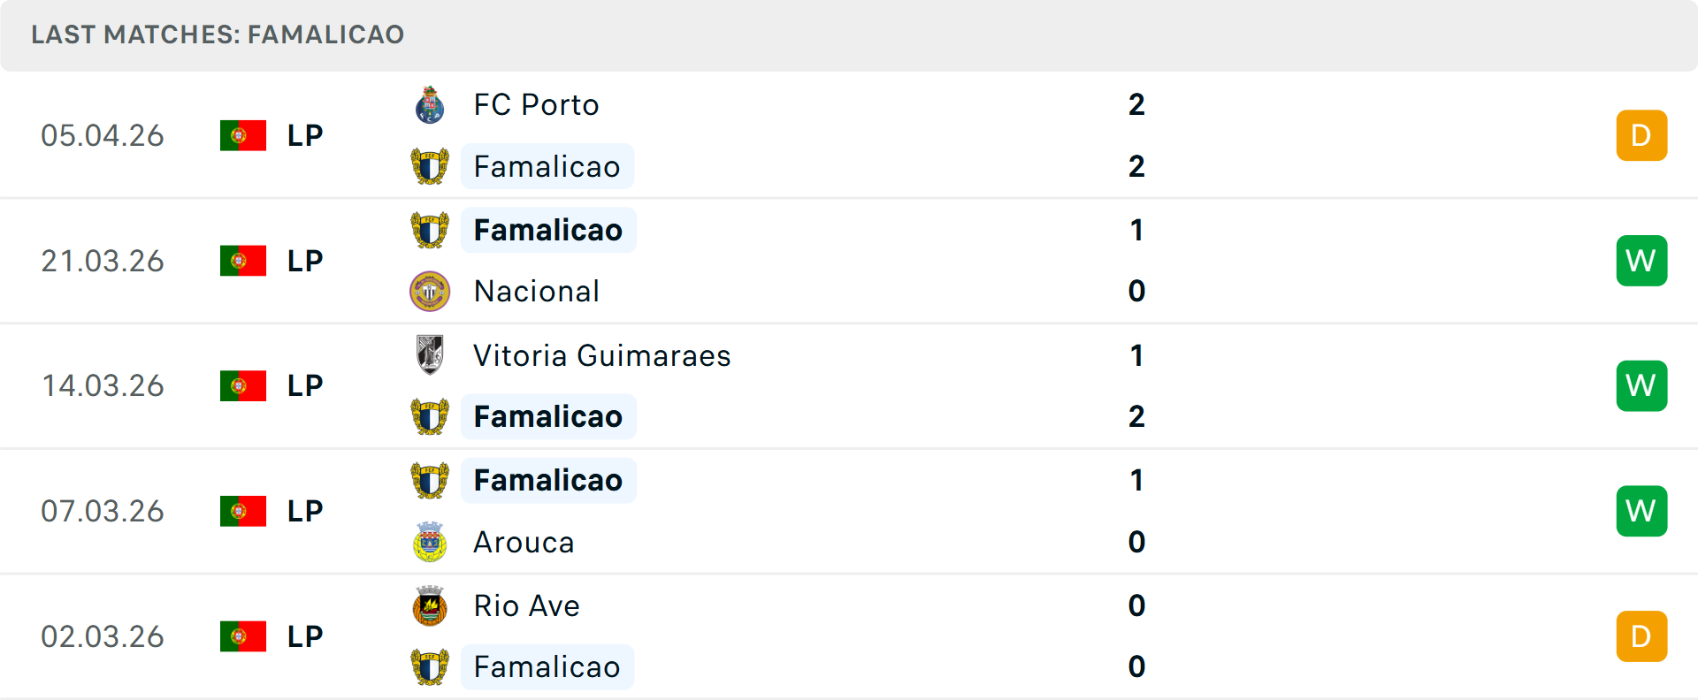Click the W badge for Nacional match
The width and height of the screenshot is (1698, 700).
(x=1641, y=261)
